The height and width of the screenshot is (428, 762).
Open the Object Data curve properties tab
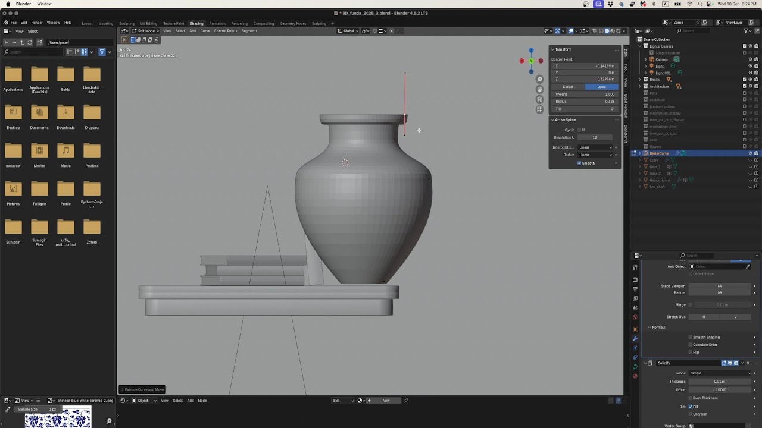[635, 367]
